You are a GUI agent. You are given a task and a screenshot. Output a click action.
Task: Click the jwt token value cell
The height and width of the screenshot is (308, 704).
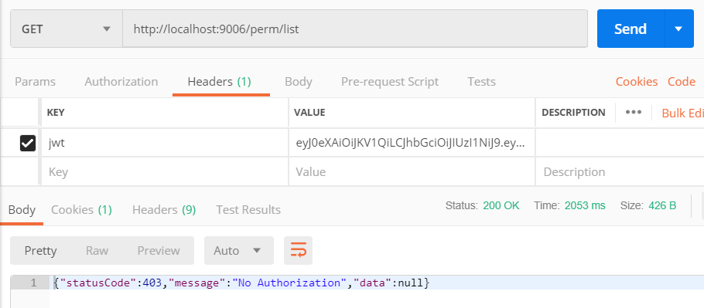pos(412,144)
